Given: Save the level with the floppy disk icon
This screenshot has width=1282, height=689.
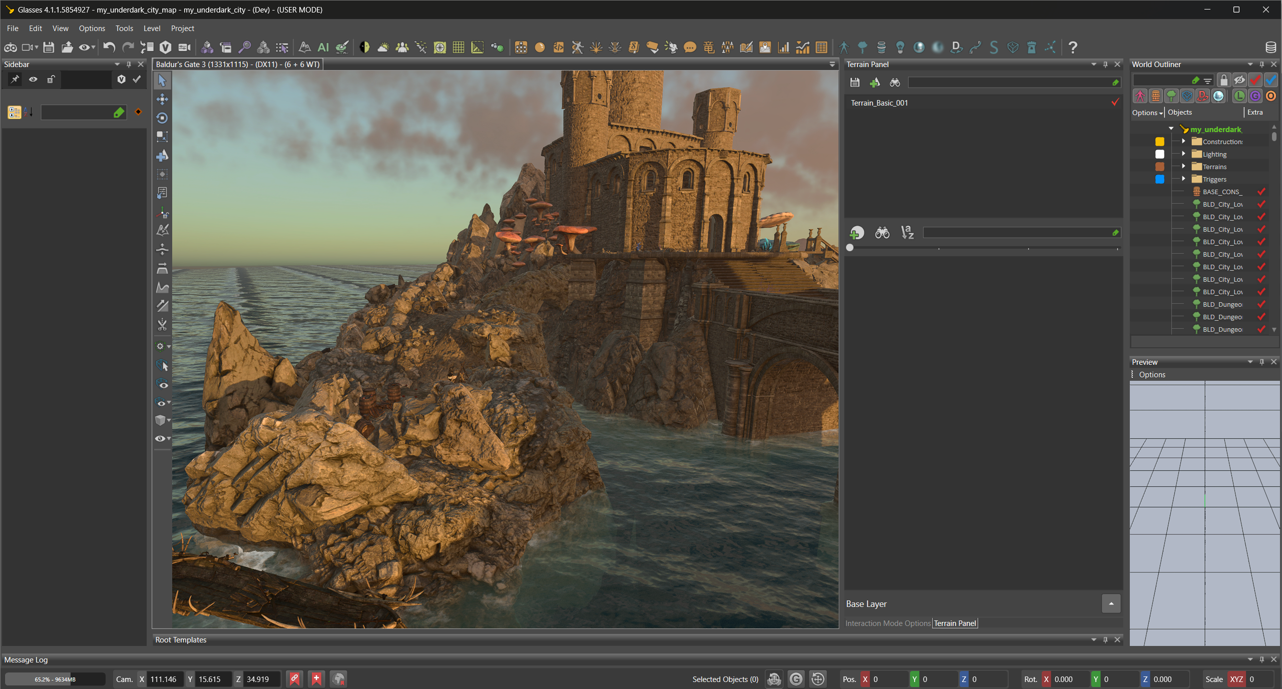Looking at the screenshot, I should click(x=49, y=48).
